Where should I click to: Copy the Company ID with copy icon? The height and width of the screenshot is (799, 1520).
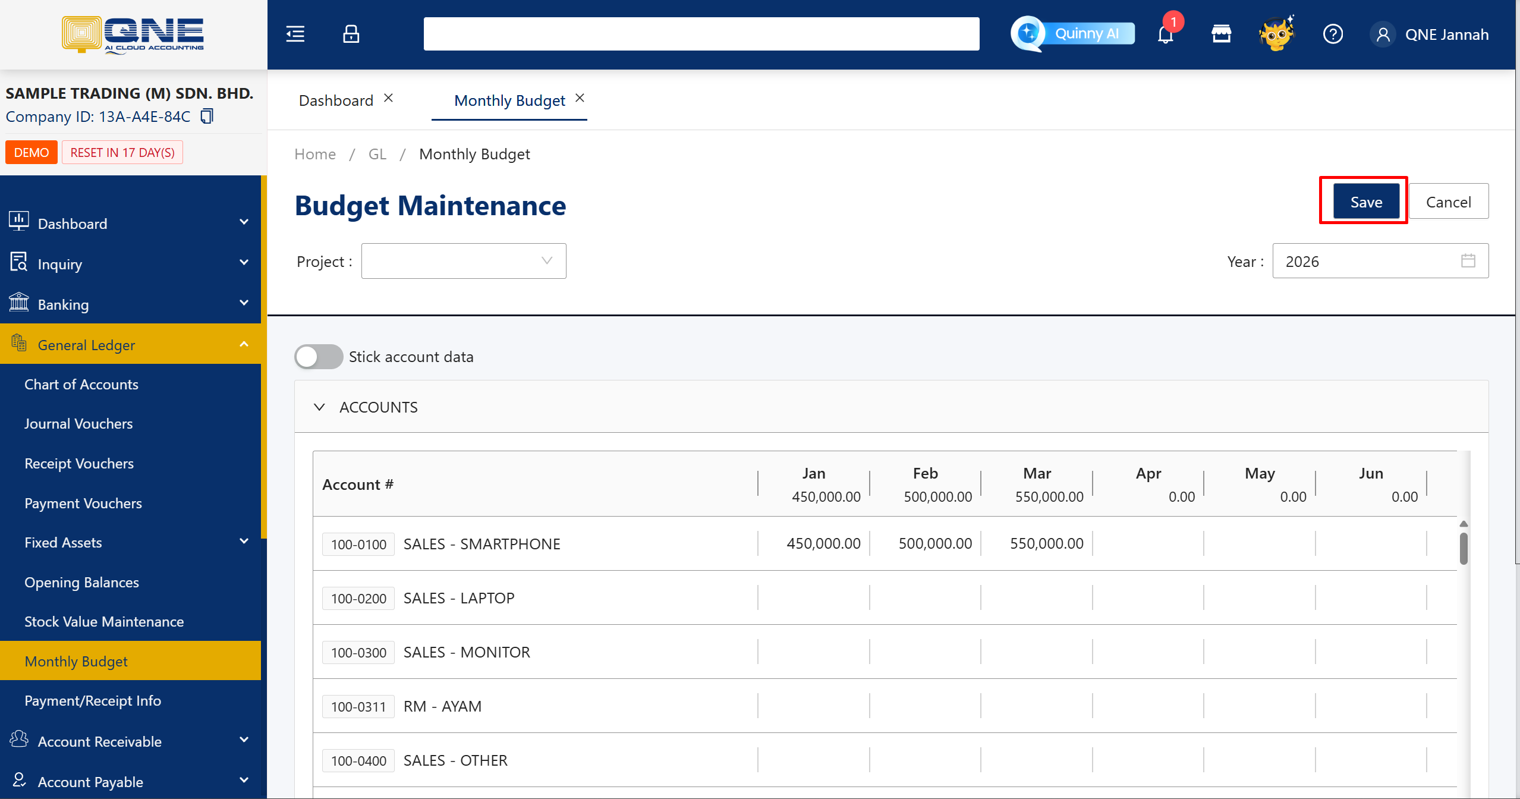206,116
